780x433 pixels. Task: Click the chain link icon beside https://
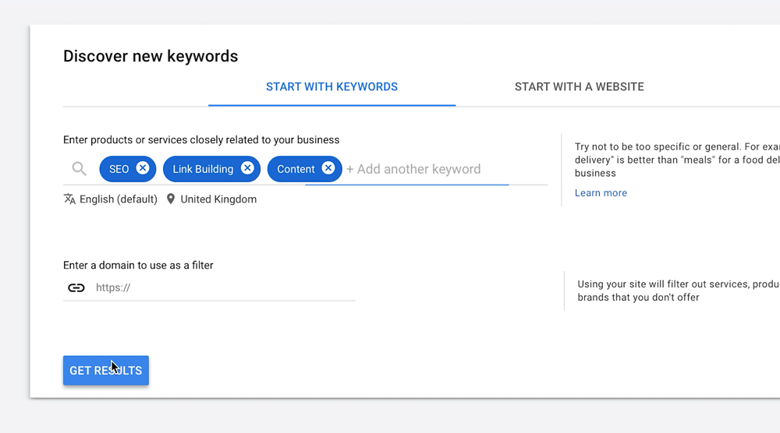coord(76,287)
